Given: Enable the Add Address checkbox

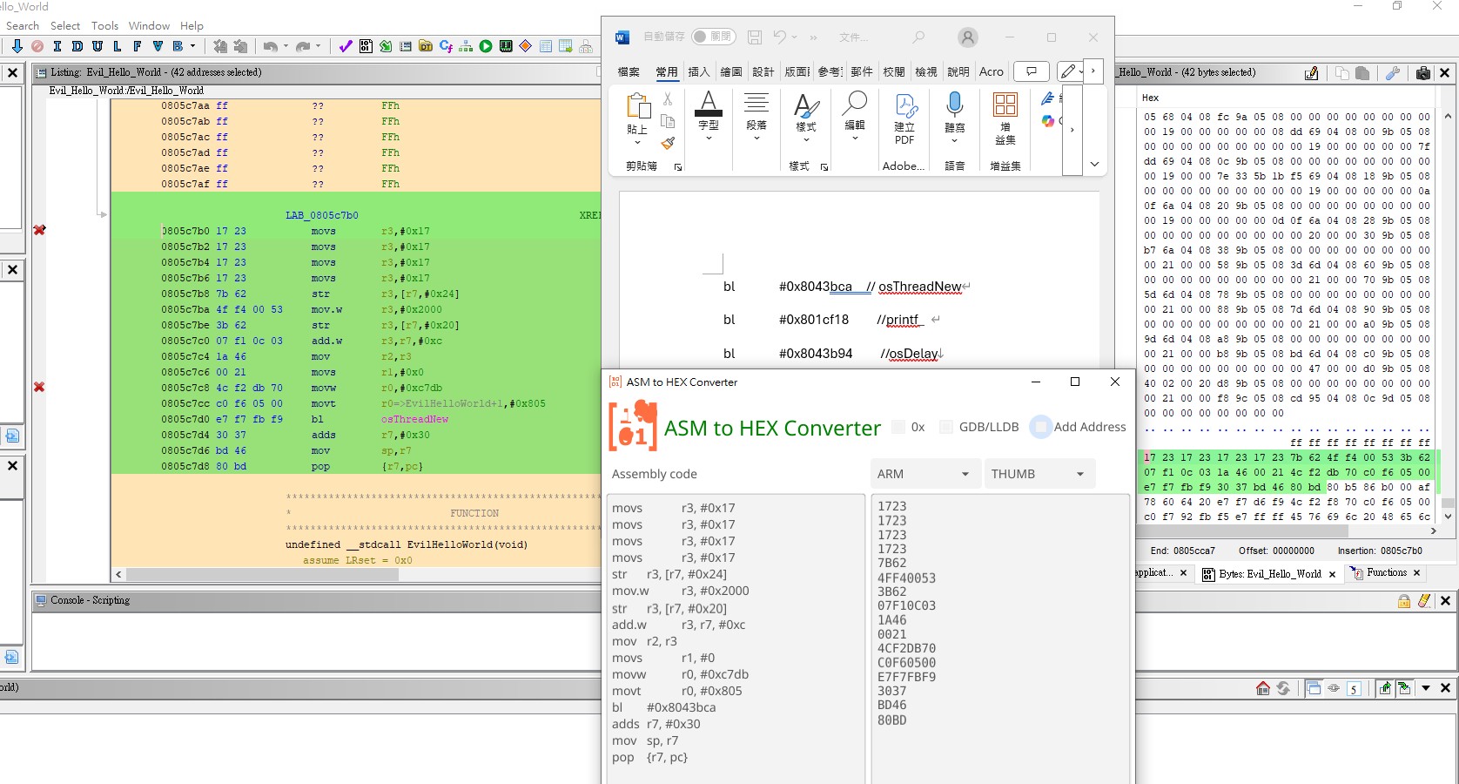Looking at the screenshot, I should [1040, 427].
